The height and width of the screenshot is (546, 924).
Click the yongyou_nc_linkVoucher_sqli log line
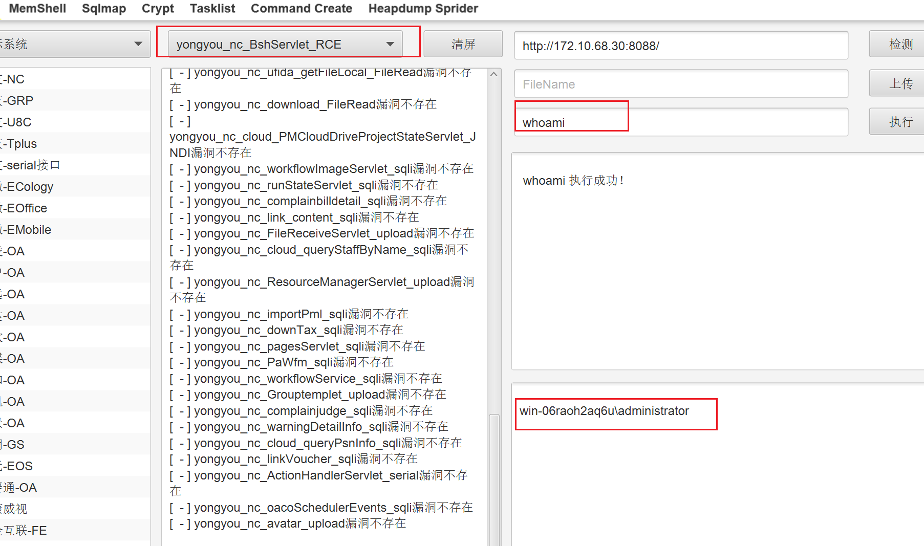tap(294, 459)
